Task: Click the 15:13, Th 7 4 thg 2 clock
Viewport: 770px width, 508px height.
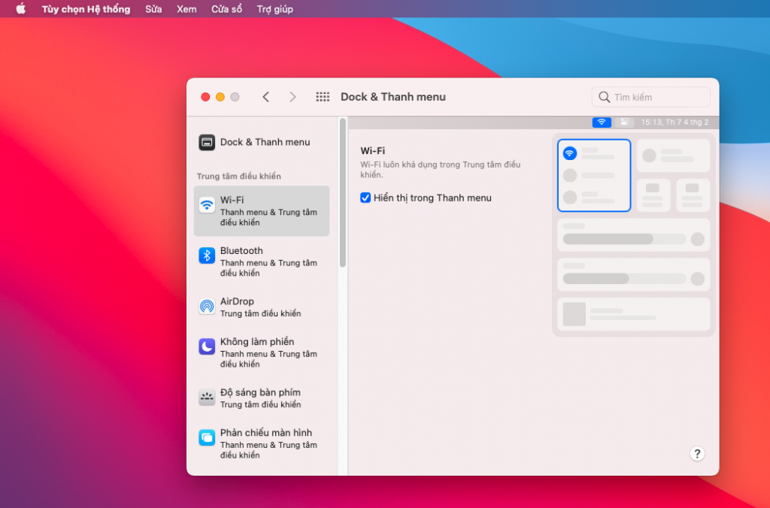Action: [675, 122]
